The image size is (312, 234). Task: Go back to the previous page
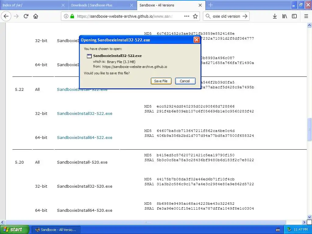[6, 16]
